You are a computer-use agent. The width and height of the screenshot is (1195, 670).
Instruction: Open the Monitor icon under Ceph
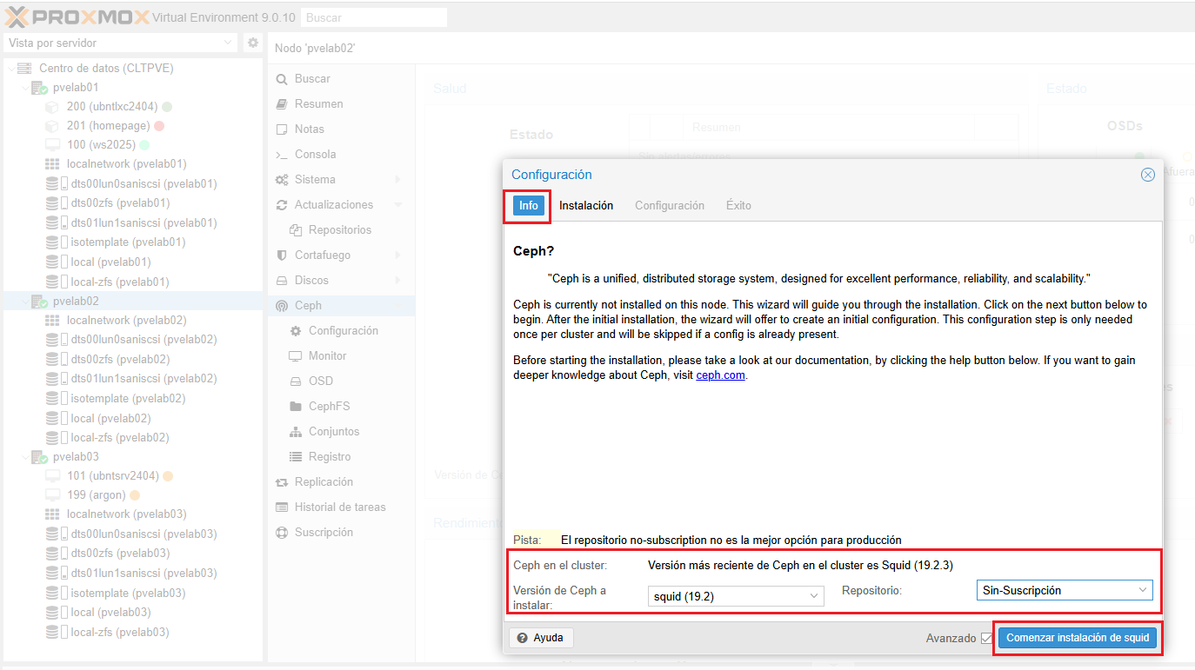pos(295,356)
